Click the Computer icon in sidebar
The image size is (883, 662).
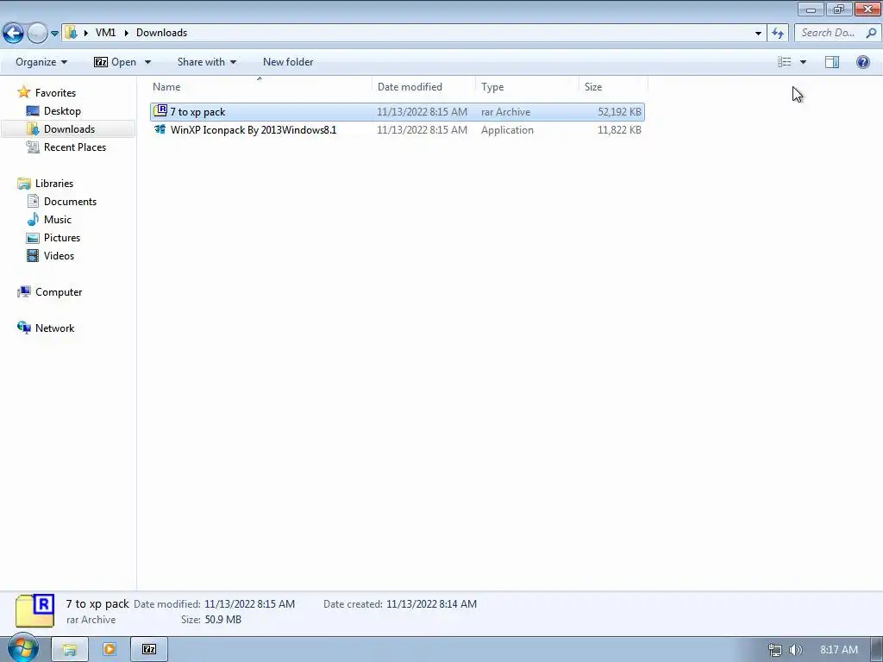pos(23,291)
